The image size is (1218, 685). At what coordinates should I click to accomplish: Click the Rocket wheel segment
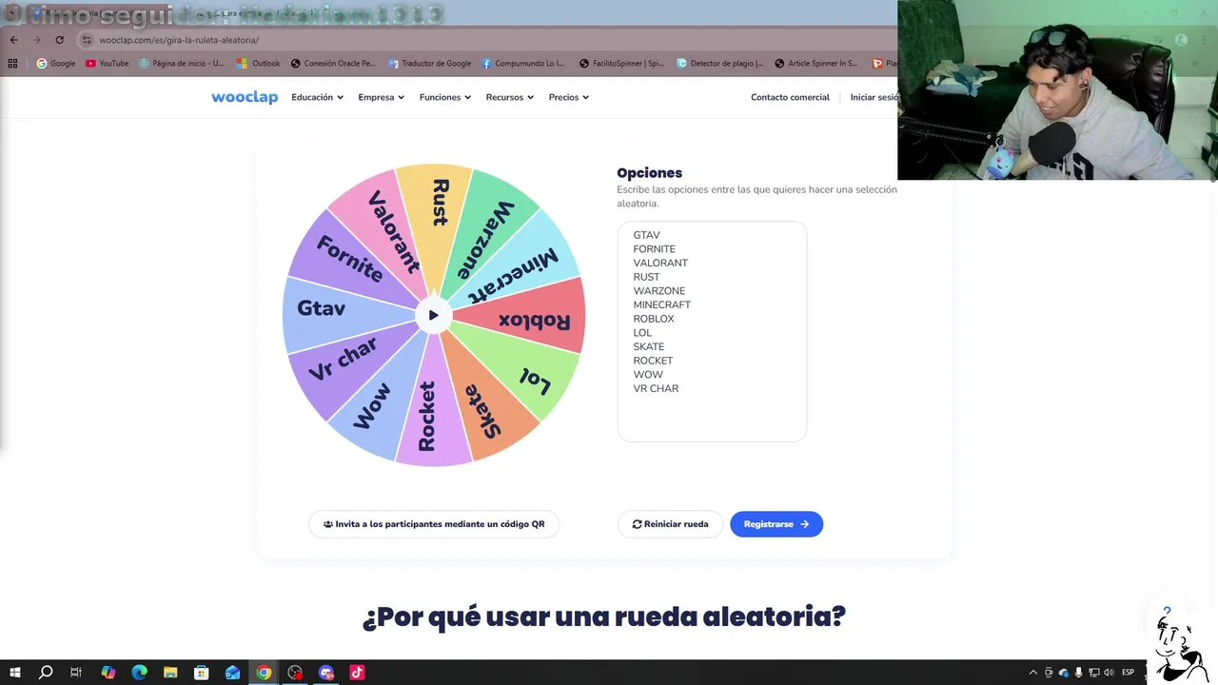pyautogui.click(x=429, y=414)
